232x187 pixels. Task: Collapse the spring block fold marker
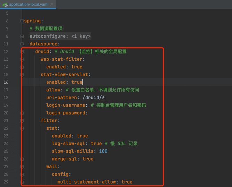click(x=22, y=21)
